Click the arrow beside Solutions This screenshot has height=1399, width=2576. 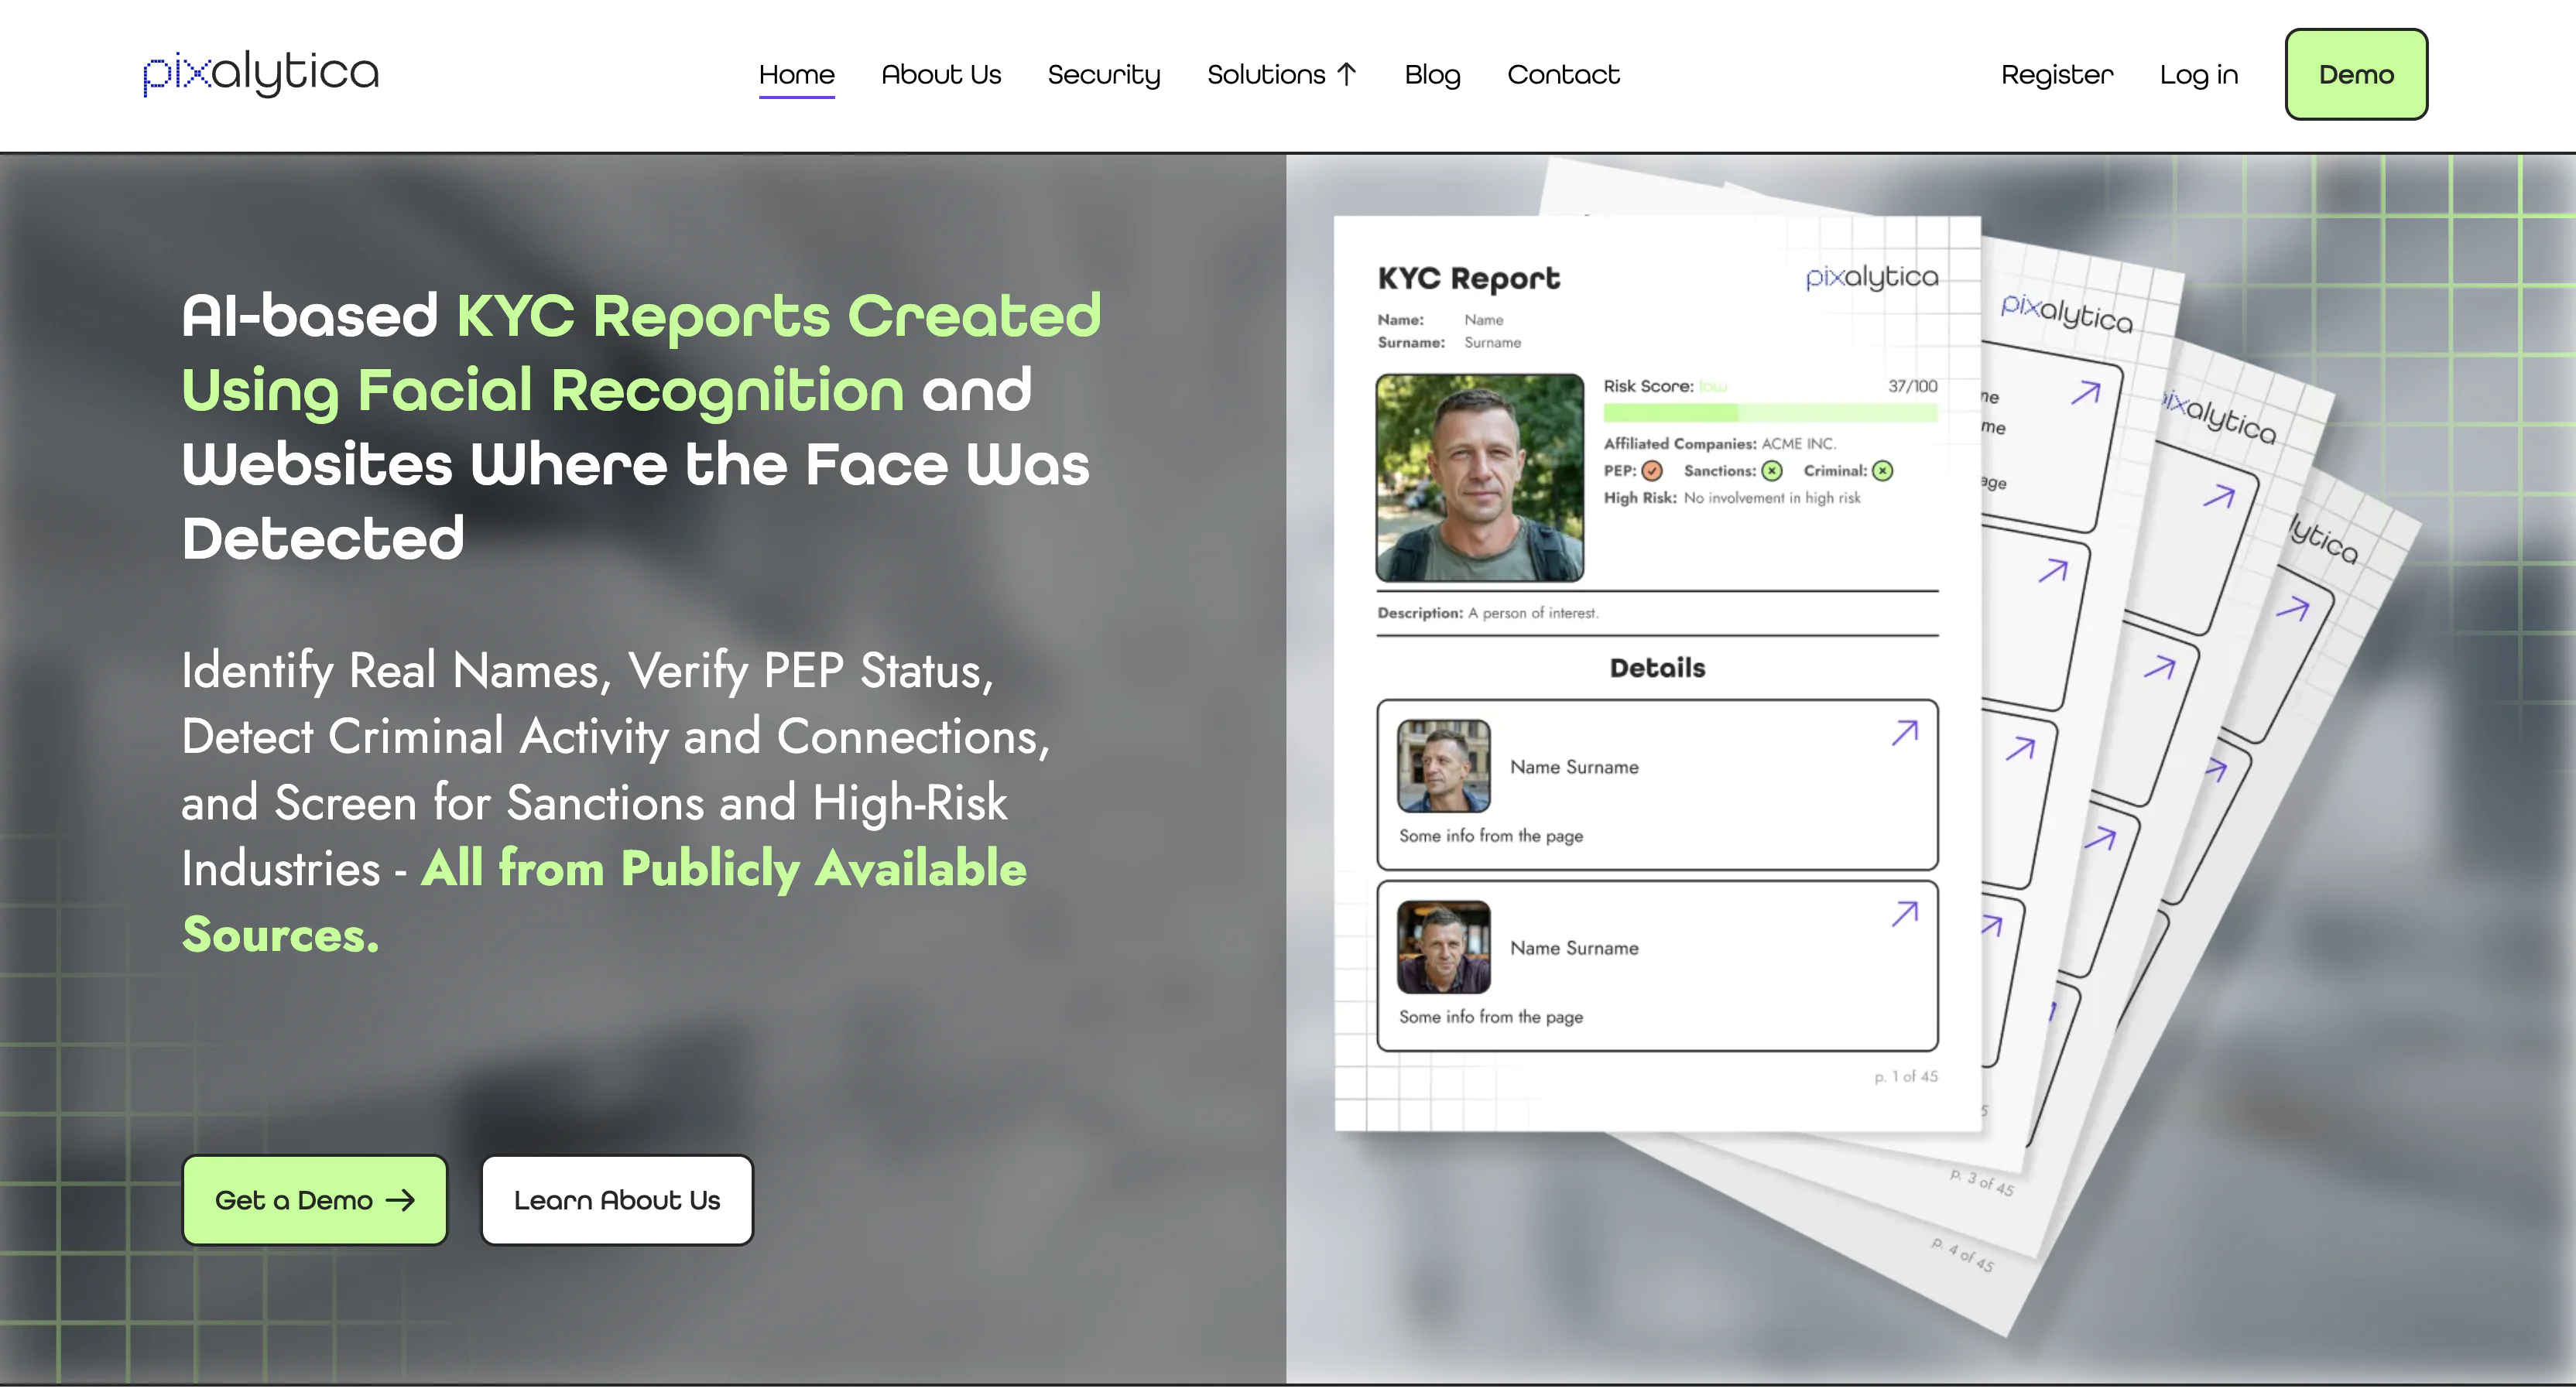click(1346, 75)
